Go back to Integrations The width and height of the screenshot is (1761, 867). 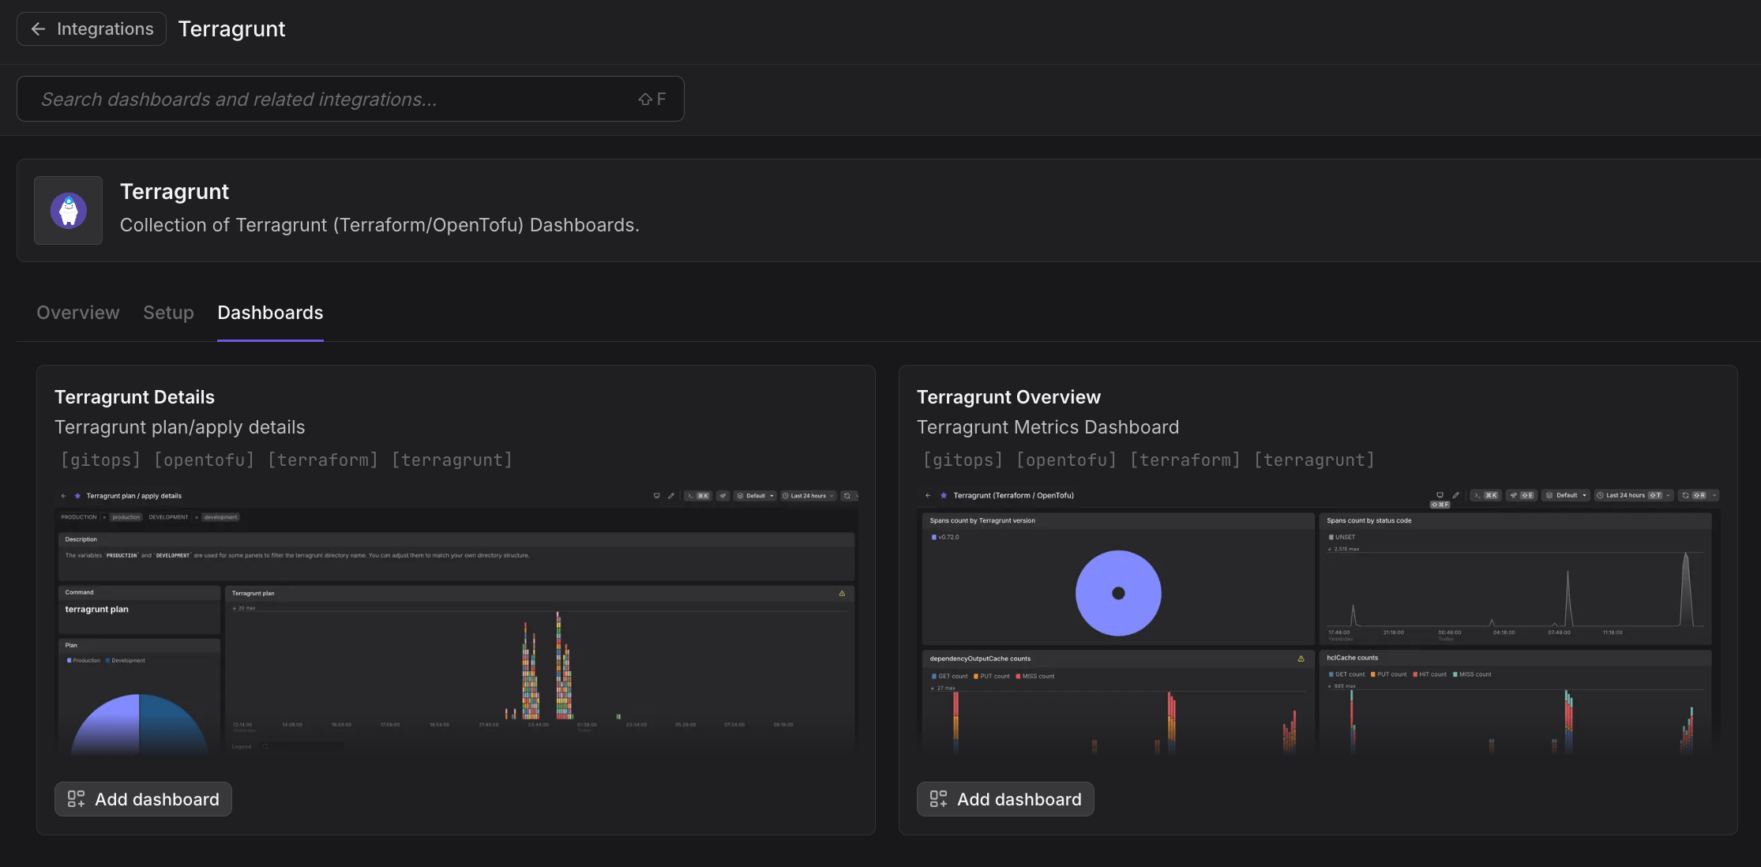(92, 29)
